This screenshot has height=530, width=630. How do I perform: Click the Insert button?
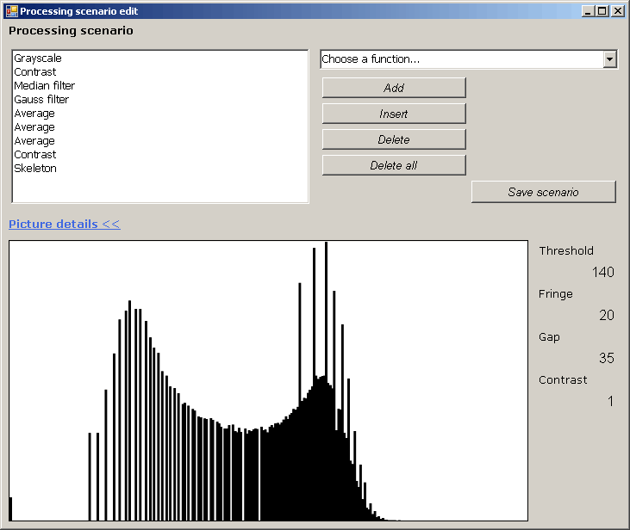click(x=394, y=114)
